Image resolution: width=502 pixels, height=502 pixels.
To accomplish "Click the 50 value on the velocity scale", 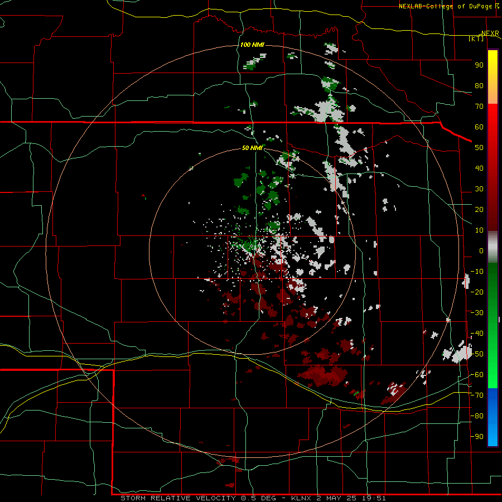I will point(479,148).
